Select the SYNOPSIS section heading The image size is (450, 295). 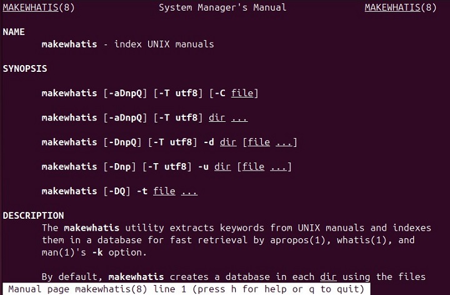pyautogui.click(x=25, y=69)
